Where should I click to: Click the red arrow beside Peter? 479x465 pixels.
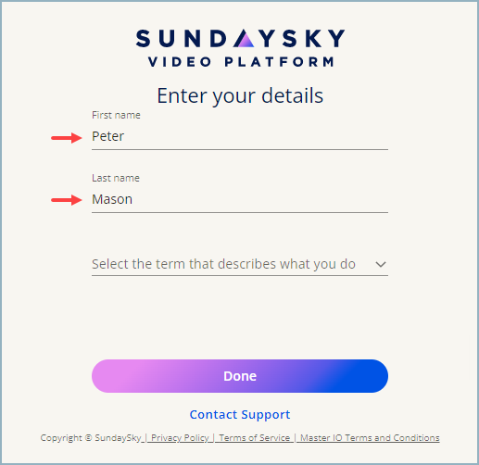[x=67, y=138]
